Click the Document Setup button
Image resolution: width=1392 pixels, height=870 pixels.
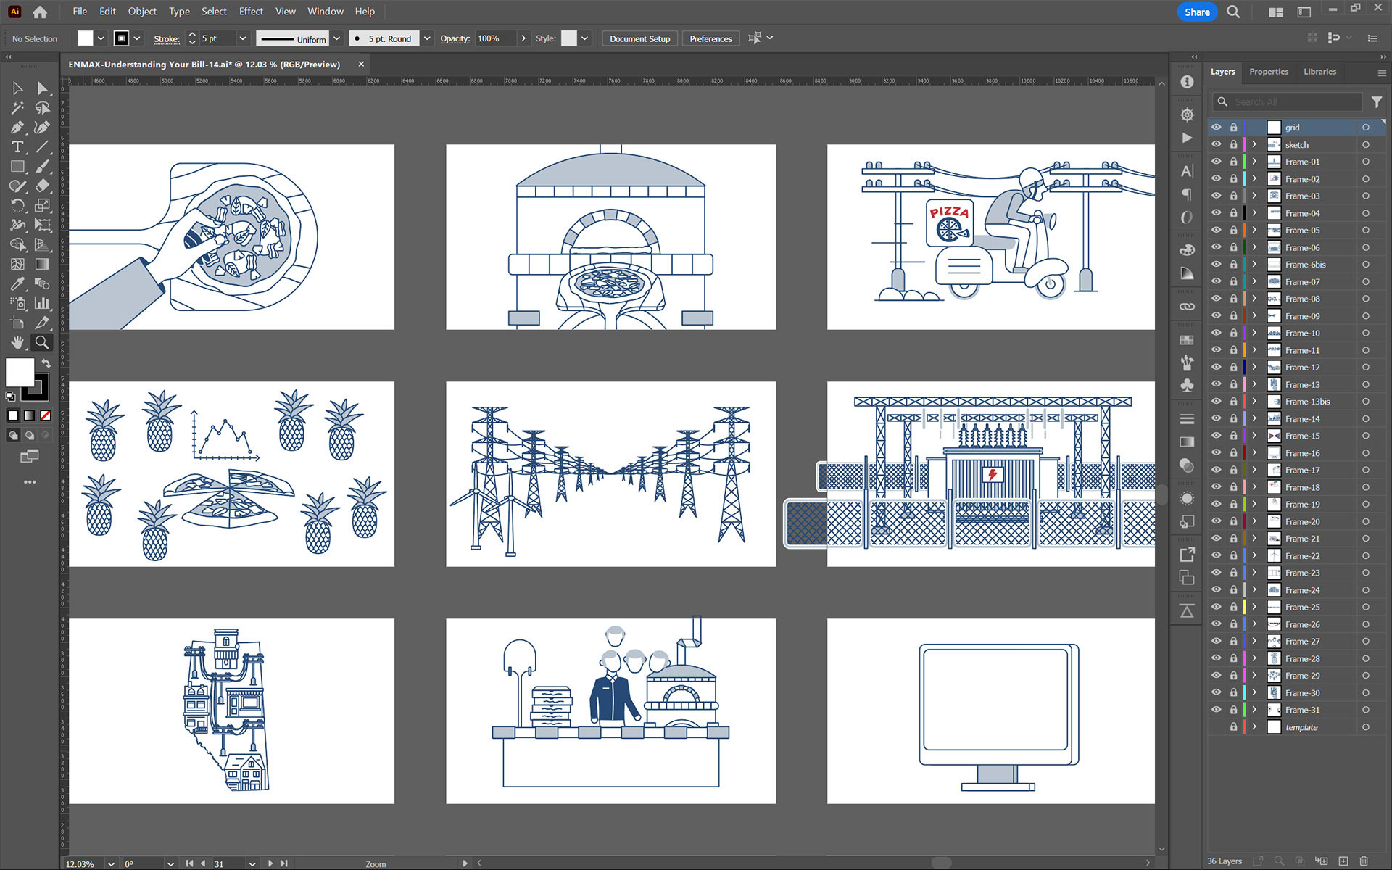tap(639, 38)
